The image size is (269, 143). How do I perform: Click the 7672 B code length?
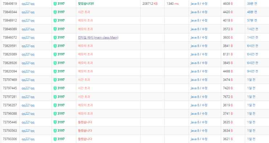click(228, 97)
